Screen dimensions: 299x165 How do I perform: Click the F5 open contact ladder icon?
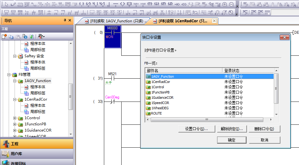[x=6, y=13]
